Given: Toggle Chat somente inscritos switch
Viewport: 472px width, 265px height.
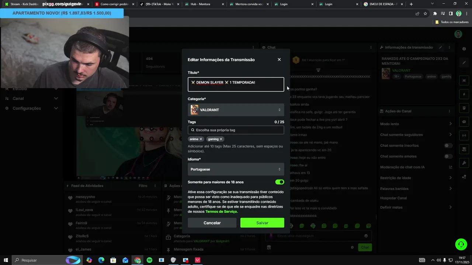Looking at the screenshot, I should pos(448,145).
